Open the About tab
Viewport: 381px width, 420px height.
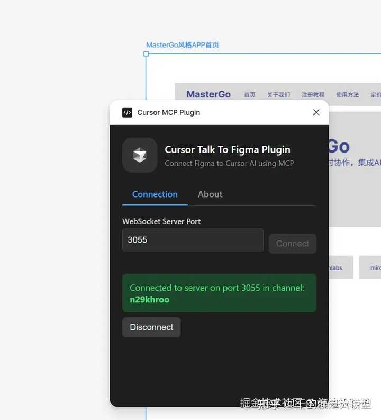[x=210, y=194]
